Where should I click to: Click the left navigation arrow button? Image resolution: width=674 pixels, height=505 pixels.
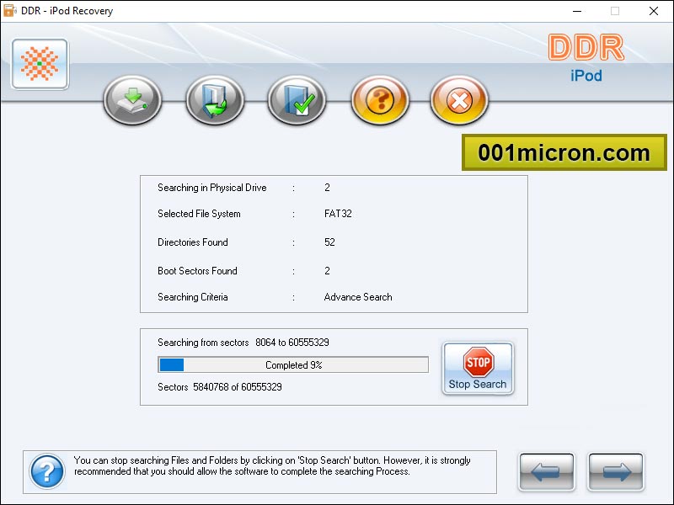(x=546, y=471)
